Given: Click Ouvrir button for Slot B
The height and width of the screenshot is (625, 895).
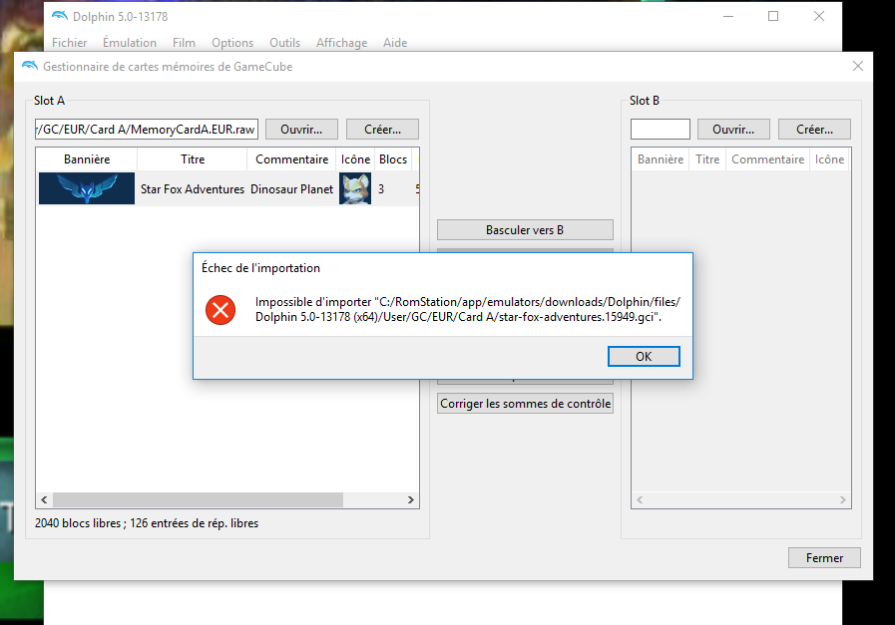Looking at the screenshot, I should 733,130.
